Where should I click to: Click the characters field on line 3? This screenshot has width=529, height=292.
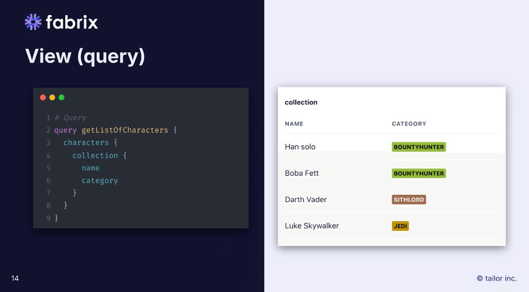(x=86, y=142)
